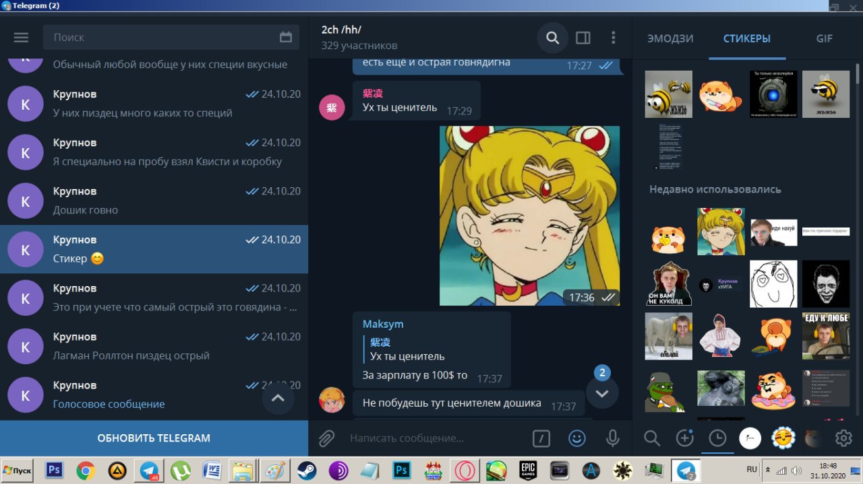Select the flower-face sticker set
The height and width of the screenshot is (484, 863).
[783, 439]
